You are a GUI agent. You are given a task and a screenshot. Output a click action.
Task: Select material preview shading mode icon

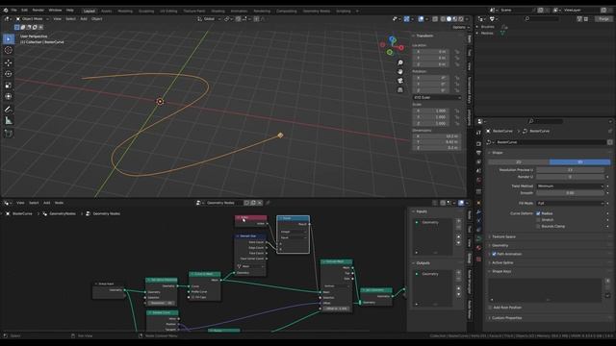(x=455, y=19)
